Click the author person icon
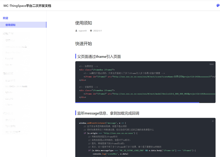 click(x=76, y=31)
